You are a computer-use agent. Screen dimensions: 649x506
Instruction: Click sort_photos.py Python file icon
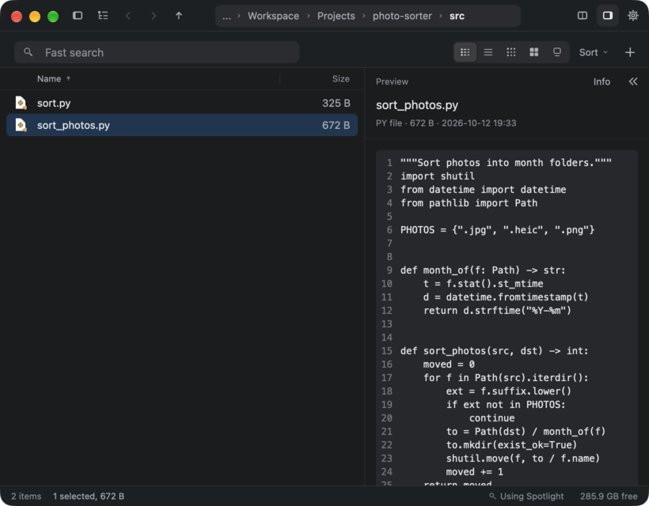pyautogui.click(x=21, y=125)
